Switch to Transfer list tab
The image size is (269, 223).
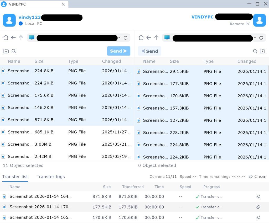point(15,177)
